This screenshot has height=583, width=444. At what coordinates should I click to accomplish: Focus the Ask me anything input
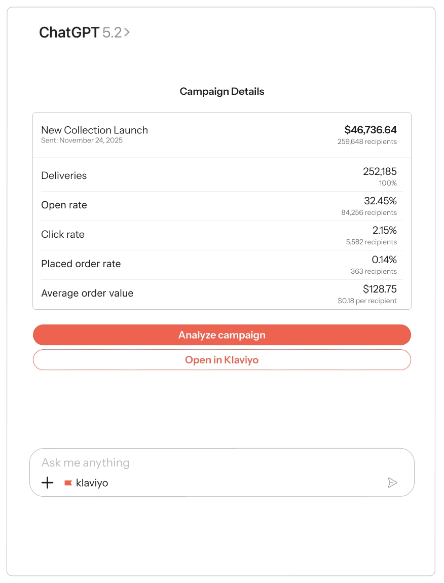(203, 463)
